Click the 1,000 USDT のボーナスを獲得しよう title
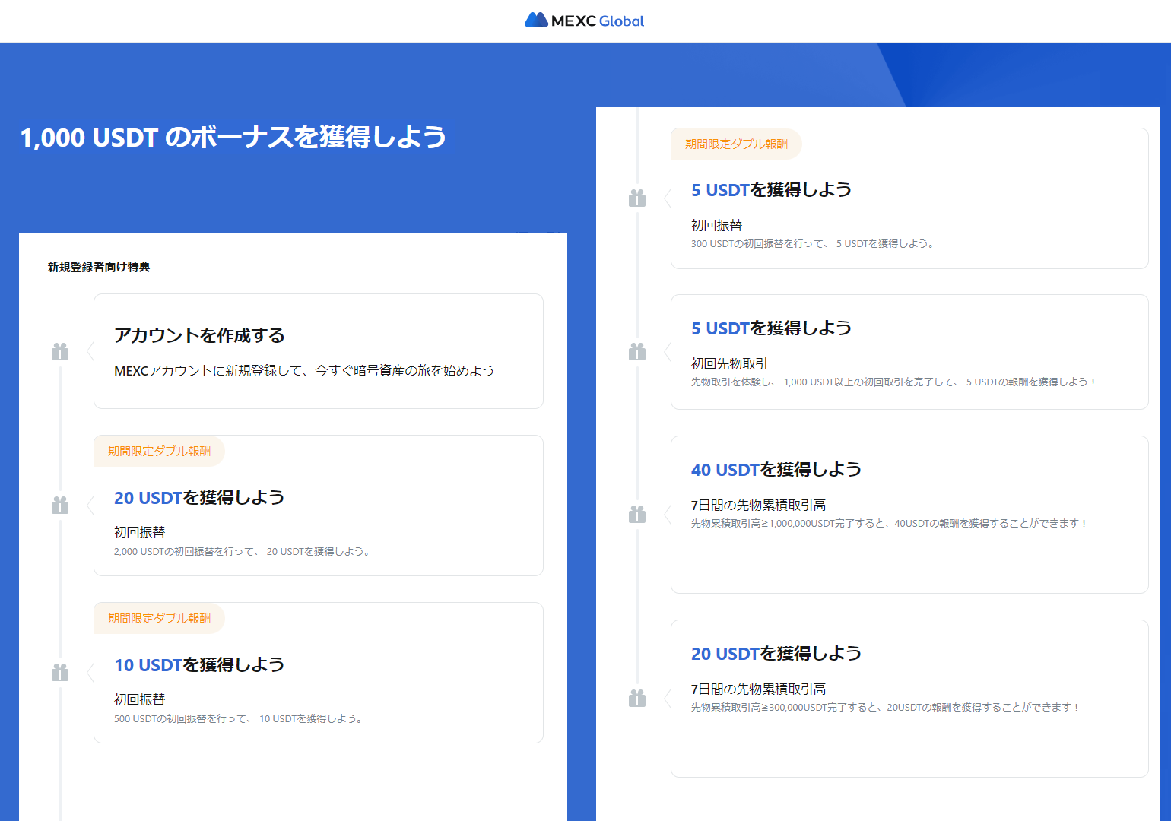 click(233, 137)
